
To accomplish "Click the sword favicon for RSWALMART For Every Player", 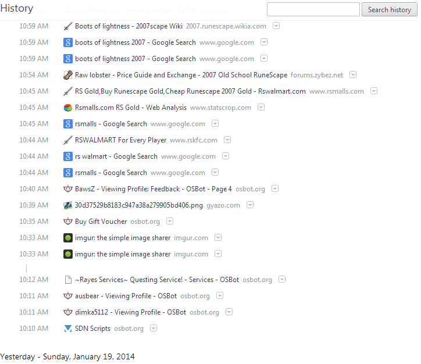I will (67, 140).
